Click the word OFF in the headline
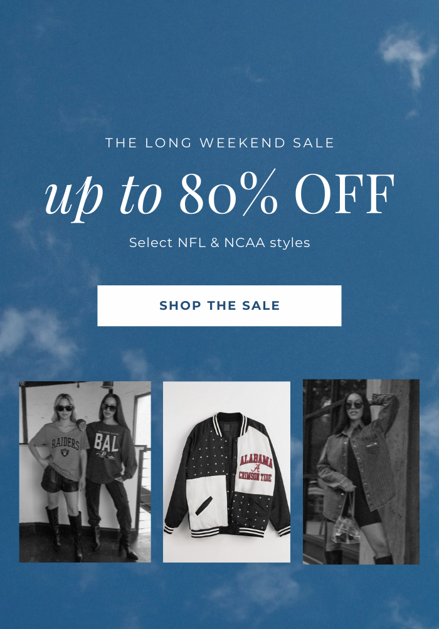Screen dimensions: 439x629 pyautogui.click(x=345, y=194)
